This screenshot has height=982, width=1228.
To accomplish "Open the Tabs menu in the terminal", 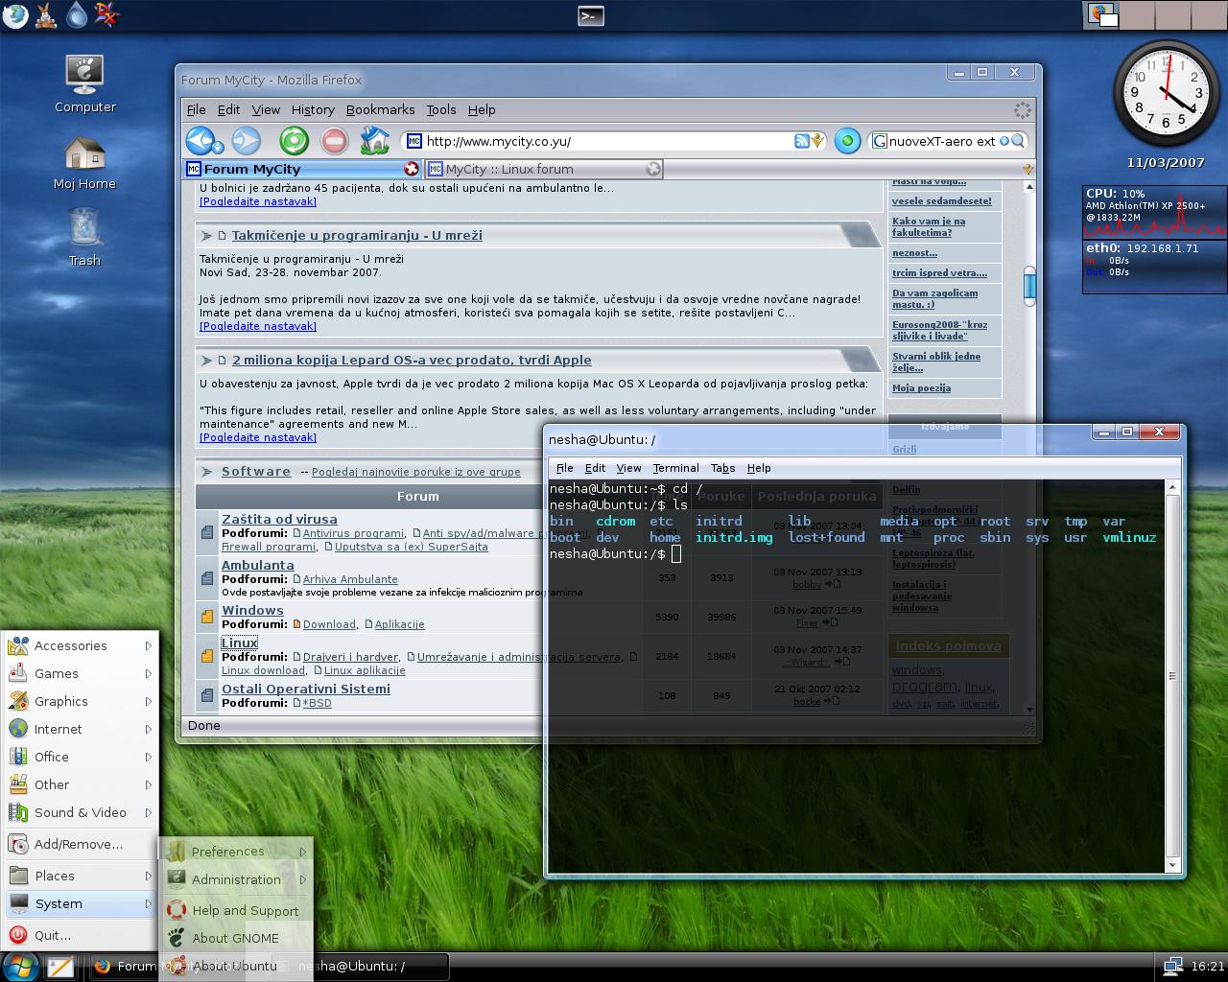I will click(x=722, y=468).
